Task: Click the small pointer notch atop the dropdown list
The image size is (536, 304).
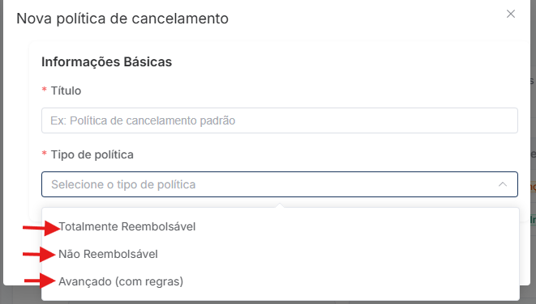Action: pos(280,205)
